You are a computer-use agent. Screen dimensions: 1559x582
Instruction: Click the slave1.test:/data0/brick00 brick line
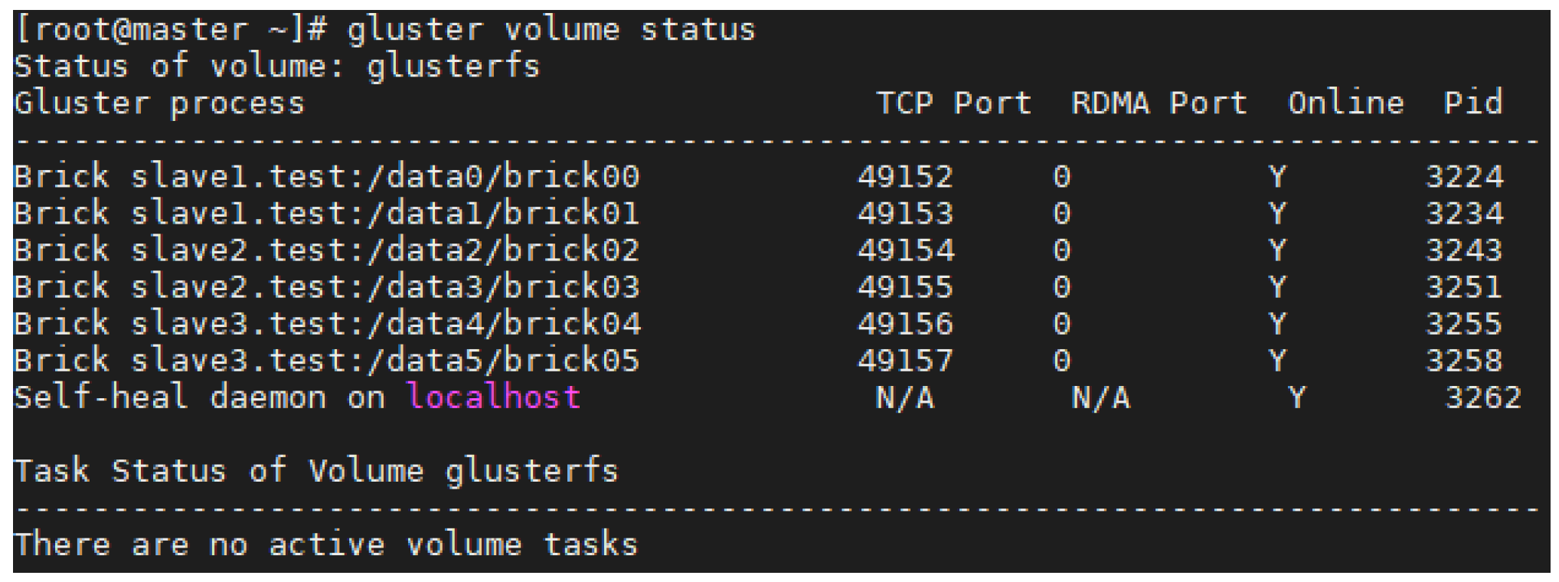point(327,177)
